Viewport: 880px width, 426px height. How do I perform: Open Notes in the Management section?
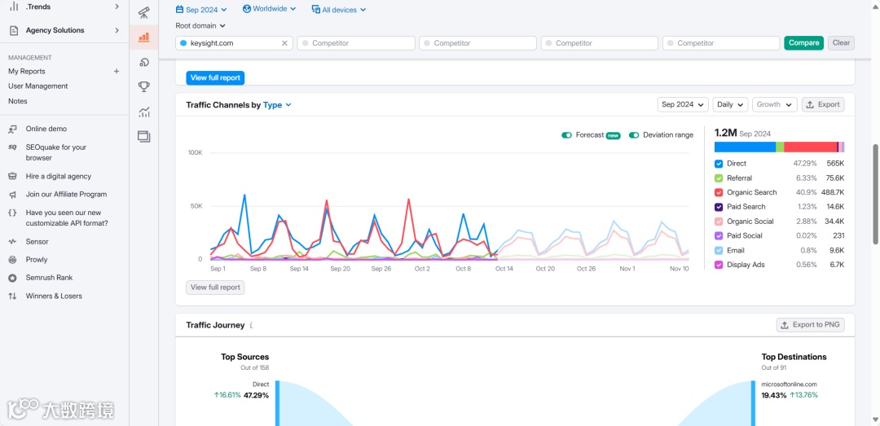point(18,102)
